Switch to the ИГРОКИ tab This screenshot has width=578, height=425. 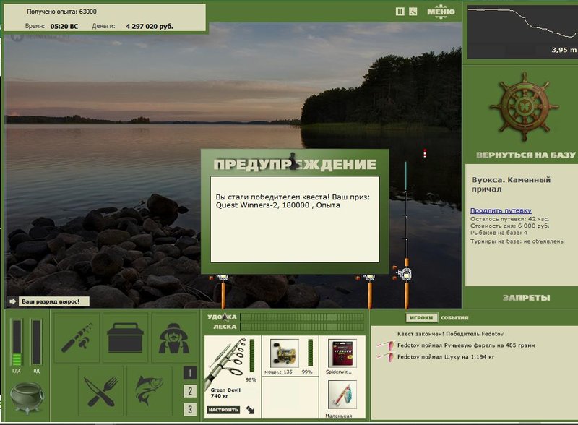(x=421, y=317)
